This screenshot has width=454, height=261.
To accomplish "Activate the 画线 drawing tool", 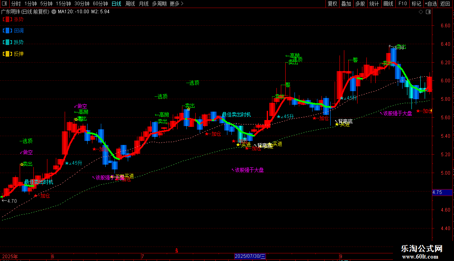I will pyautogui.click(x=388, y=4).
